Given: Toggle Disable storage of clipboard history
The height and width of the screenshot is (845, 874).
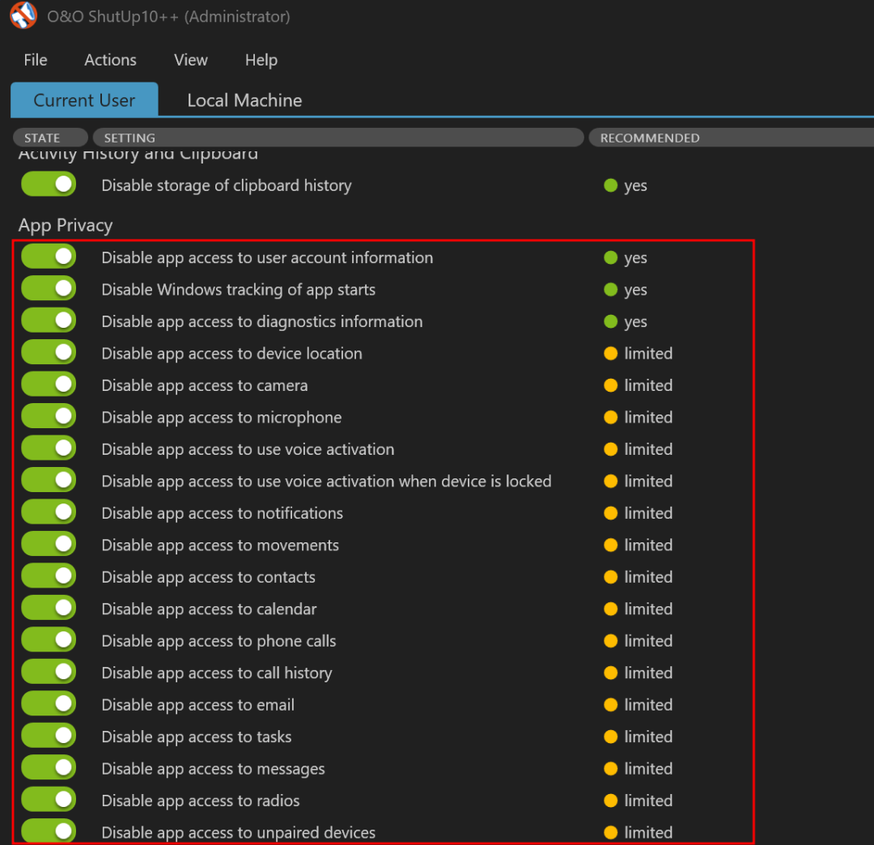Looking at the screenshot, I should click(x=49, y=185).
